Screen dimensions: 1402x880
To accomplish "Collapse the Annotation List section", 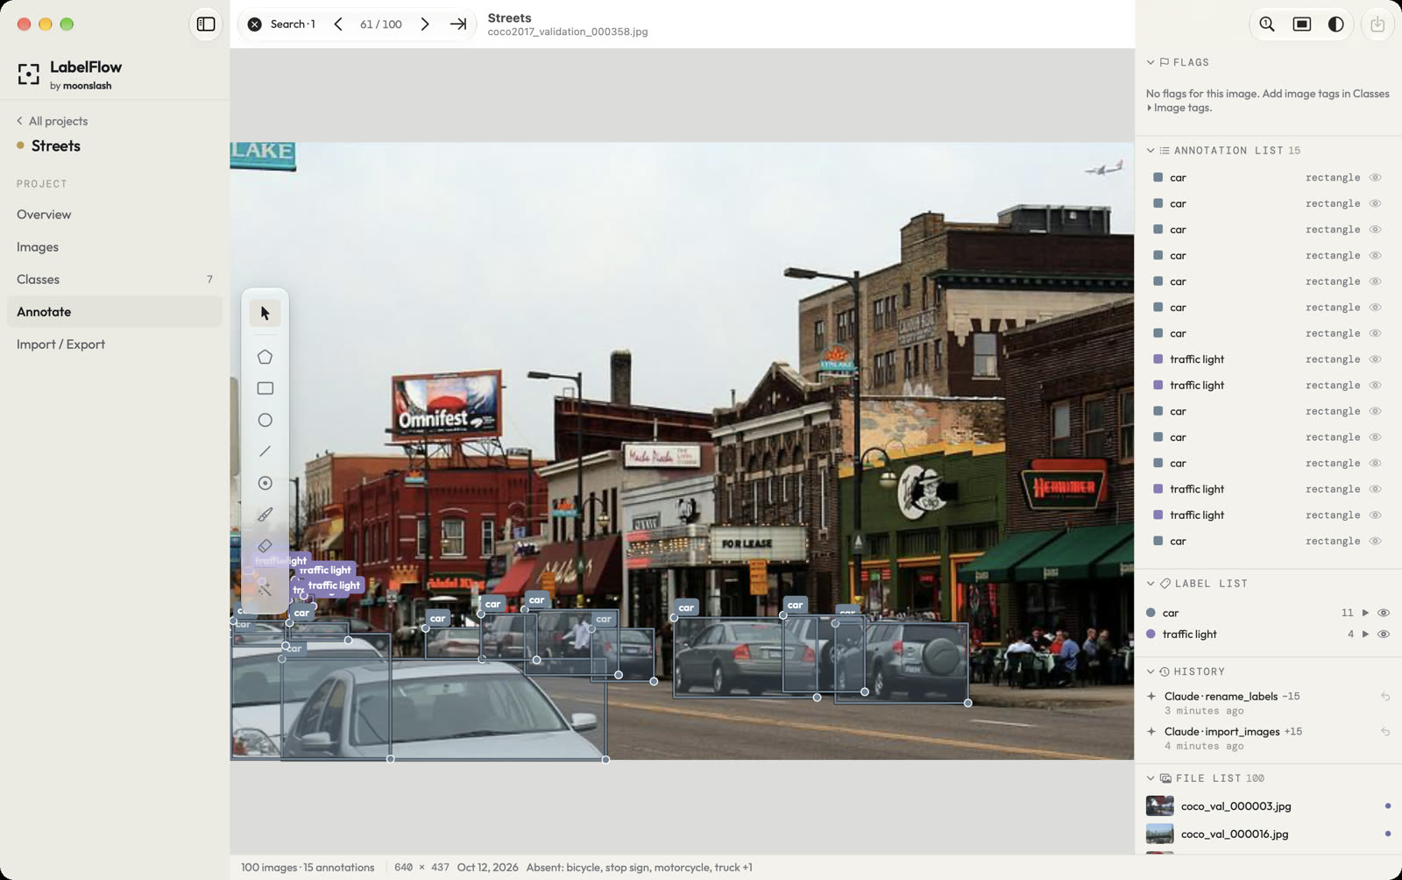I will pyautogui.click(x=1151, y=151).
